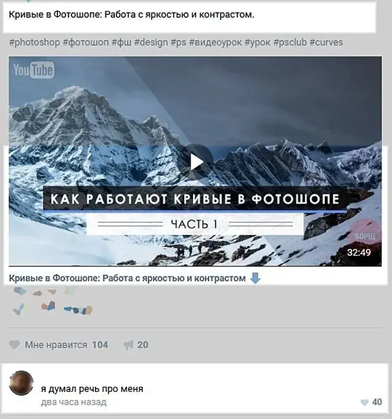Like the post with the heart icon
This screenshot has height=419, width=392.
pos(14,345)
